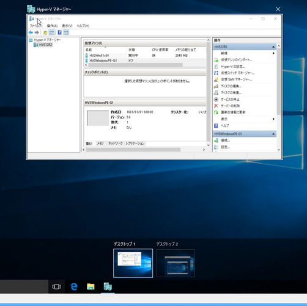
Task: Click the Hyper-V の設定... action
Action: 233,67
